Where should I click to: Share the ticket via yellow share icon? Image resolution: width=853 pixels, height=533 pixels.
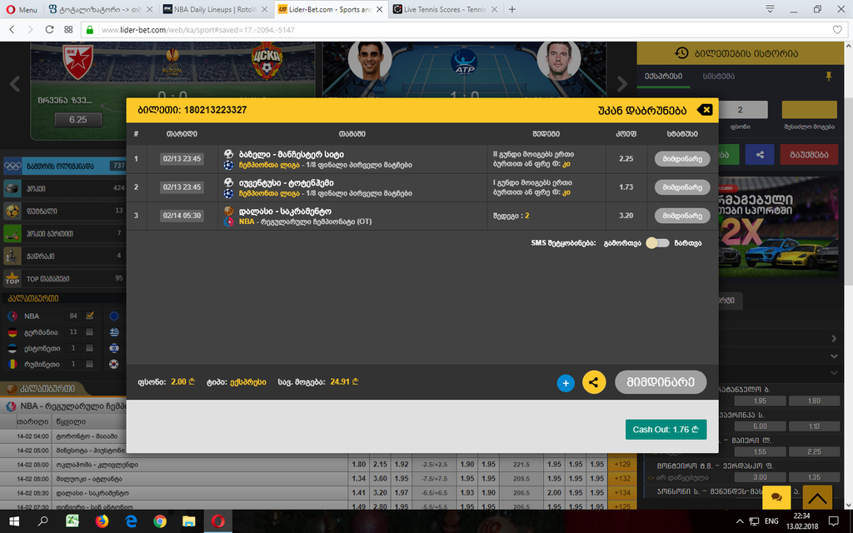(x=594, y=382)
